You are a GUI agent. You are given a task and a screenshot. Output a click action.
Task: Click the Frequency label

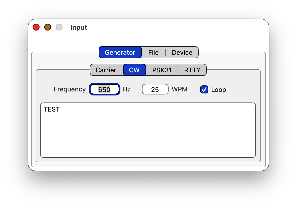pyautogui.click(x=69, y=89)
